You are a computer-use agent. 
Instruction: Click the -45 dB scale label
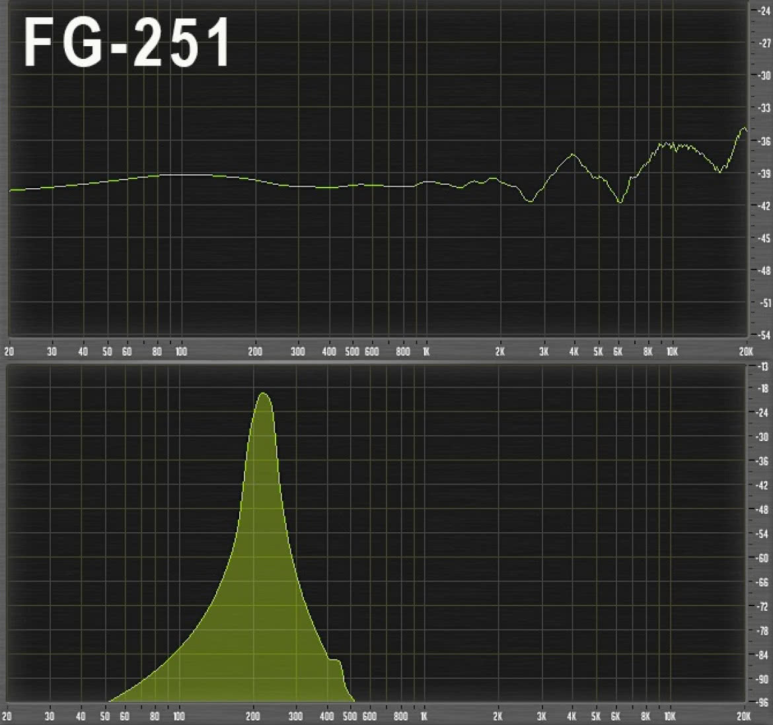click(x=764, y=238)
